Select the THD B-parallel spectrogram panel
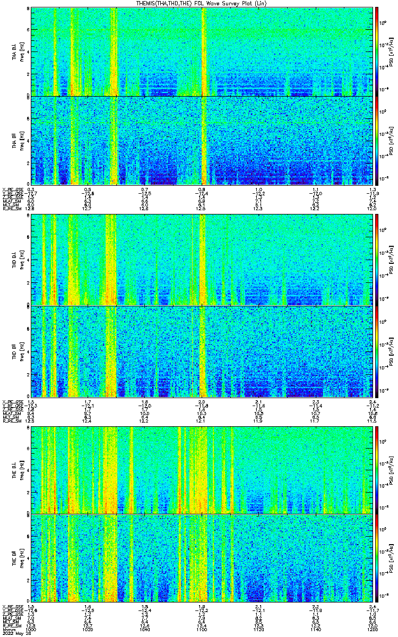This screenshot has width=398, height=637. click(202, 351)
